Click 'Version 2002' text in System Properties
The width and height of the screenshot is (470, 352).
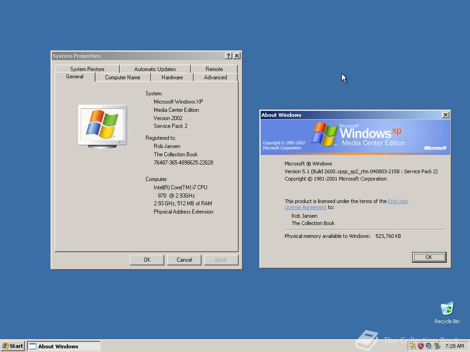[x=168, y=118]
